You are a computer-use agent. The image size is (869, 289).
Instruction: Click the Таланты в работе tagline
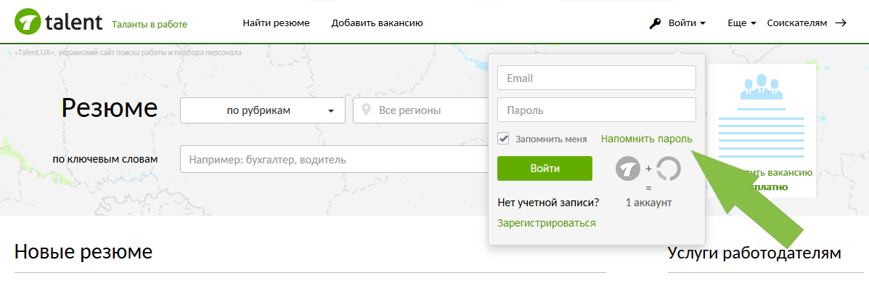[150, 25]
